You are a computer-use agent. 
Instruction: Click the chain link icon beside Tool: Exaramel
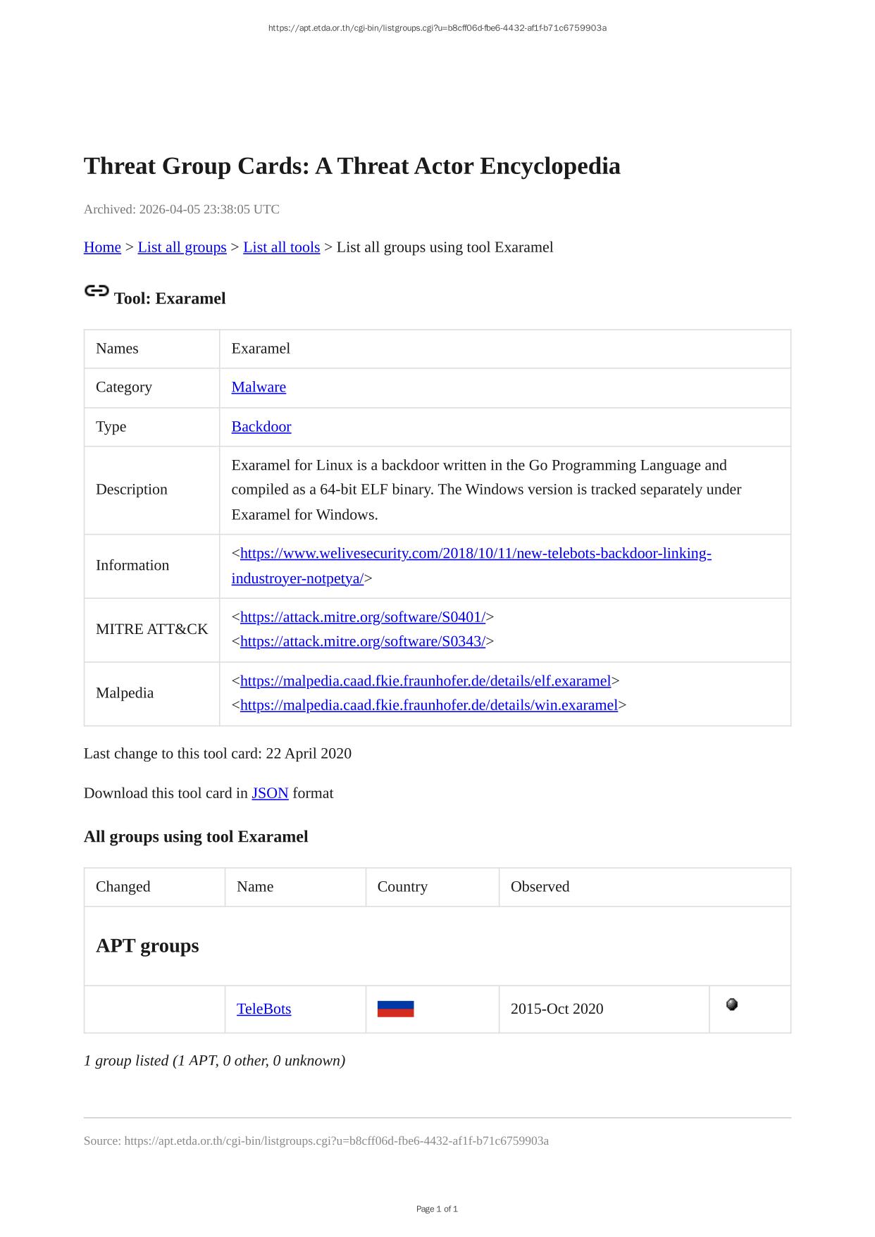click(97, 291)
